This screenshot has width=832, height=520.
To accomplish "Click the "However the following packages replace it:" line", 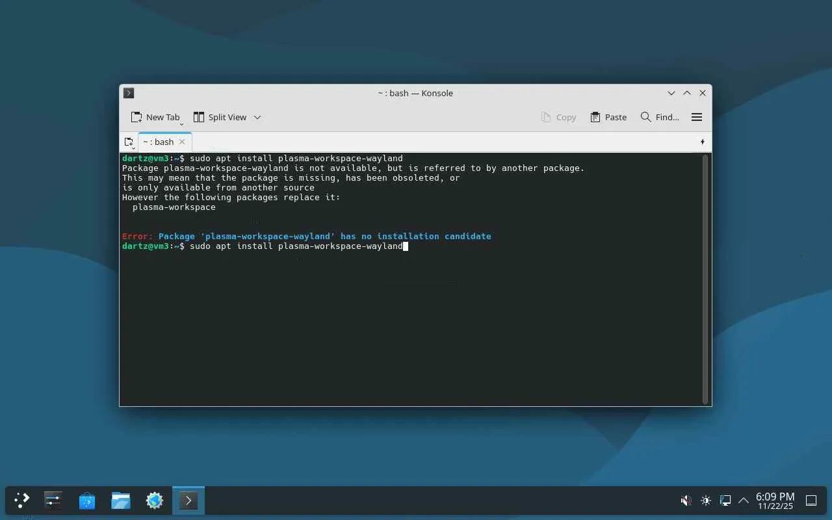I will click(x=231, y=198).
